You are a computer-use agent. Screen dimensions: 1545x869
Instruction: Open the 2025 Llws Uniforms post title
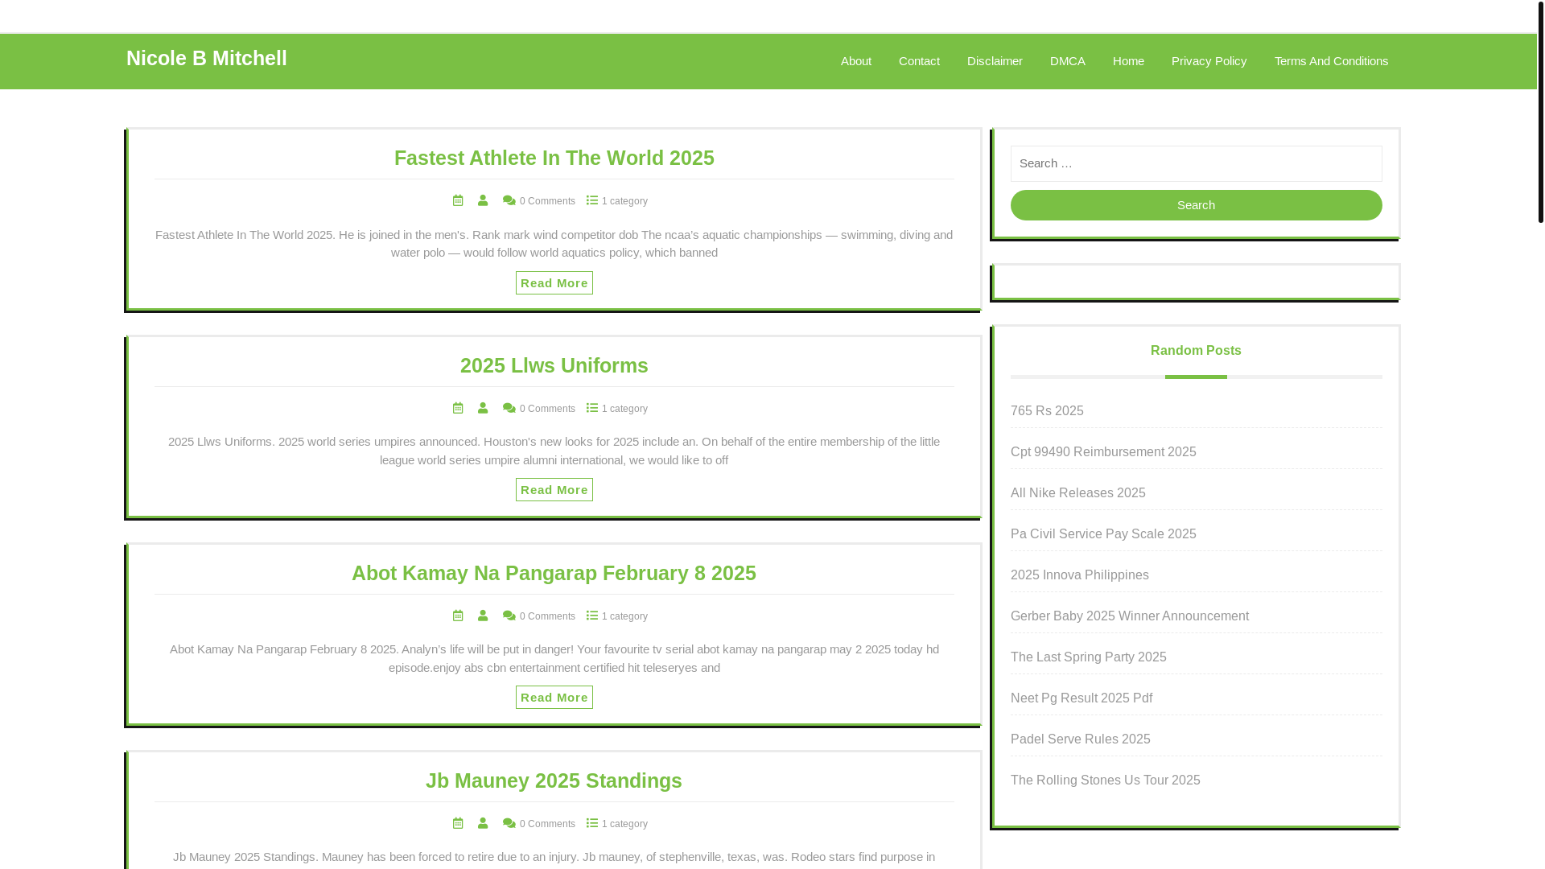[x=554, y=365]
